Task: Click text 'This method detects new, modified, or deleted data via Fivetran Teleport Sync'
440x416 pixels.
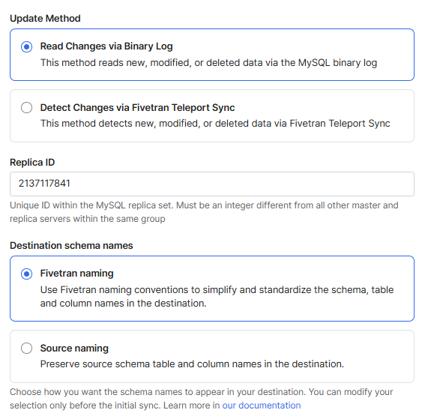Action: tap(215, 124)
